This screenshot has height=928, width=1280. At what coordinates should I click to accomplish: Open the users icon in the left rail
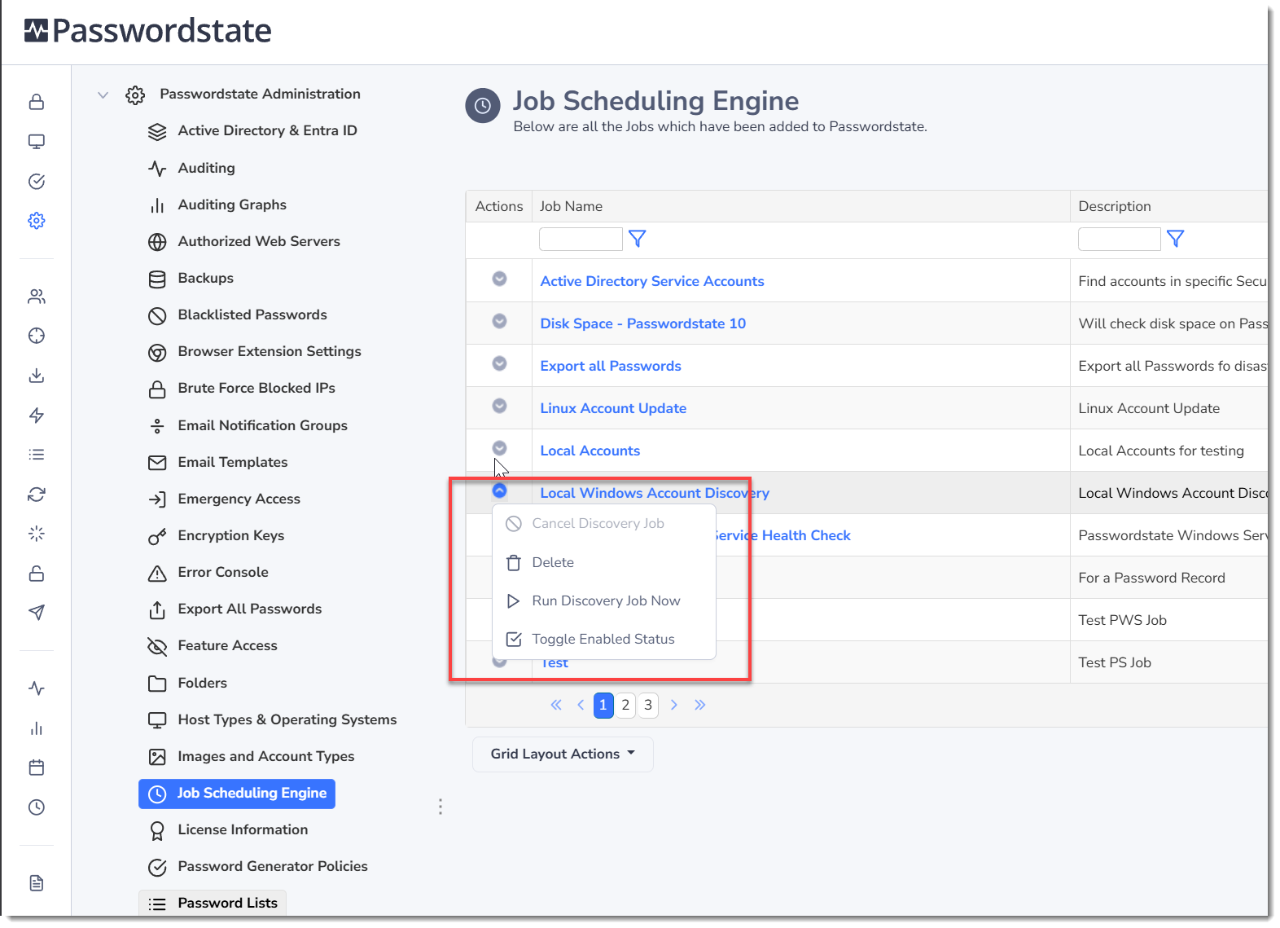tap(37, 297)
